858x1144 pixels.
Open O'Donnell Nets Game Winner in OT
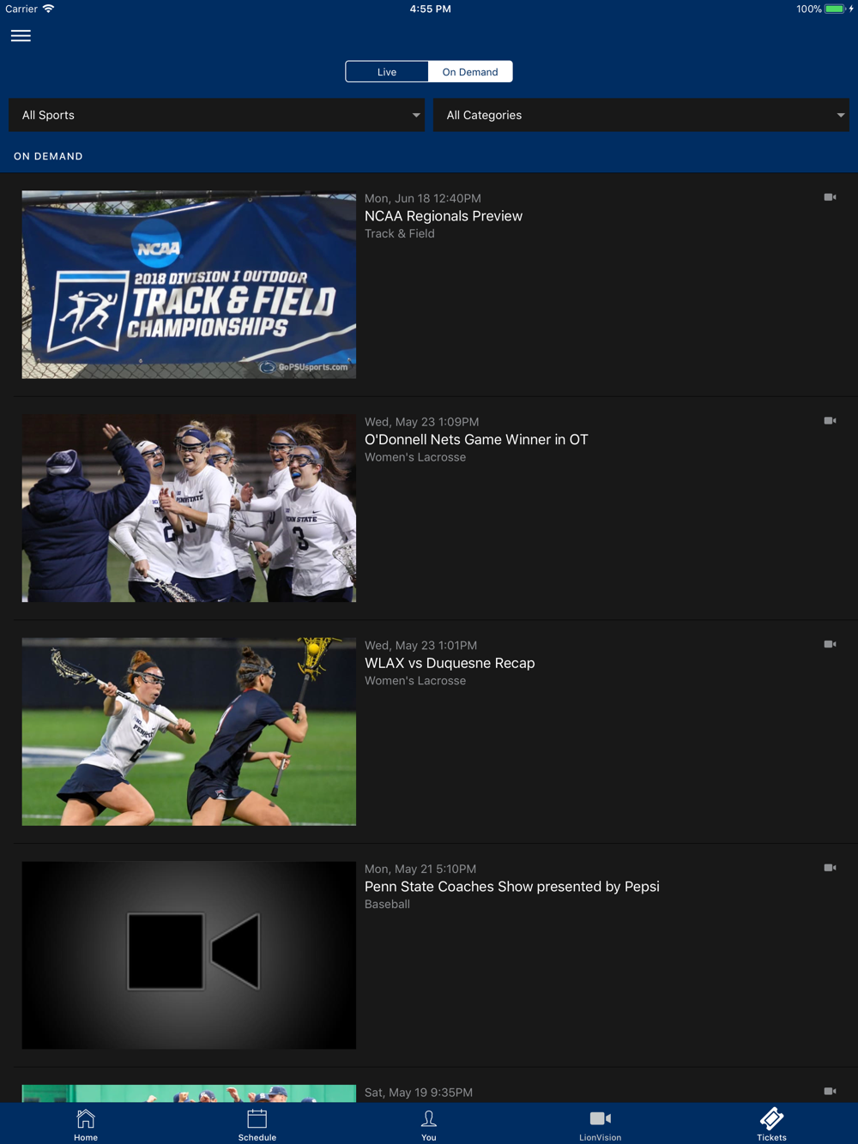[x=476, y=440]
